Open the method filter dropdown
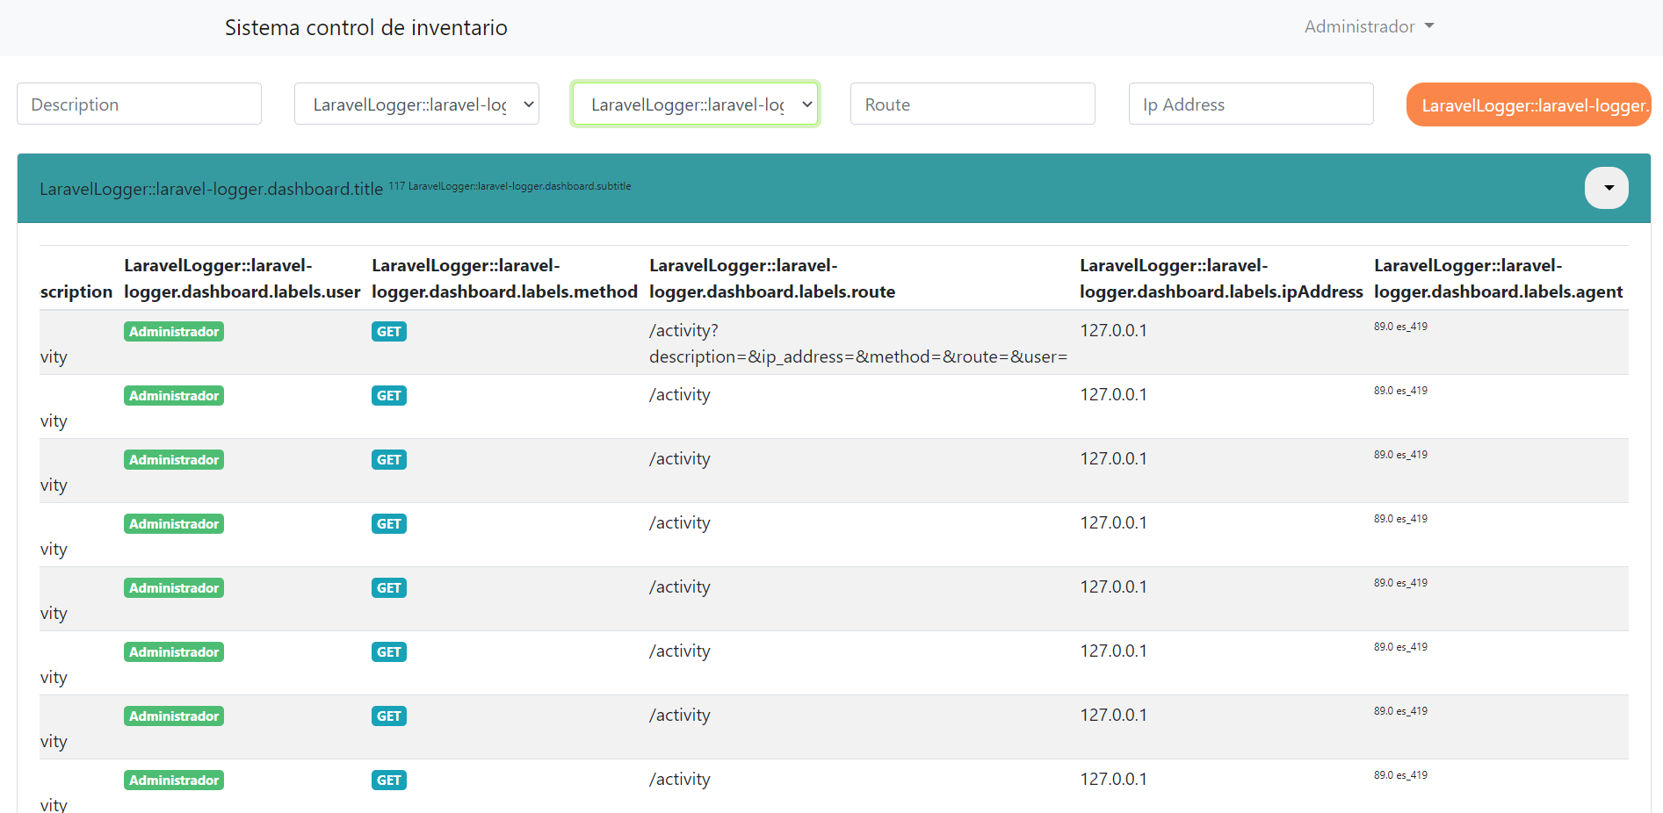Viewport: 1663px width, 813px height. (416, 104)
